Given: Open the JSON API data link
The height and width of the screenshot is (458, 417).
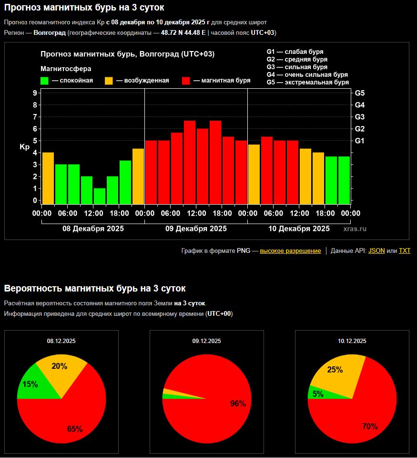Looking at the screenshot, I should point(376,251).
